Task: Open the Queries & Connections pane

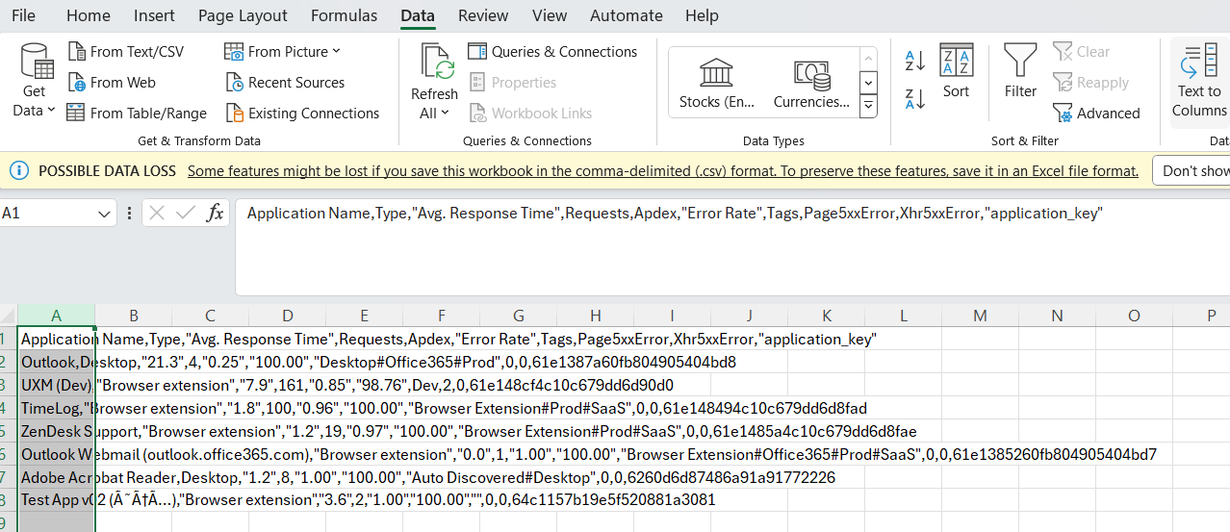Action: (552, 52)
